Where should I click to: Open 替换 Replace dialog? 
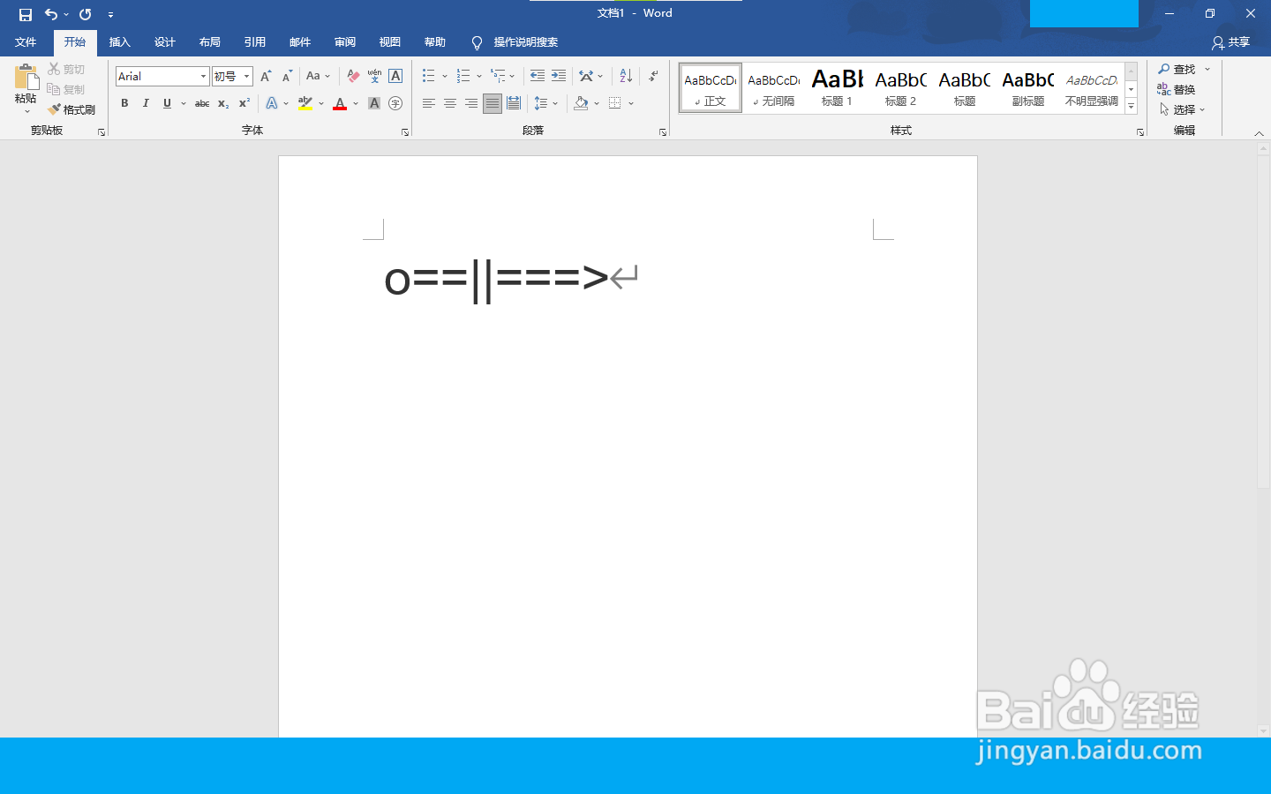point(1177,89)
